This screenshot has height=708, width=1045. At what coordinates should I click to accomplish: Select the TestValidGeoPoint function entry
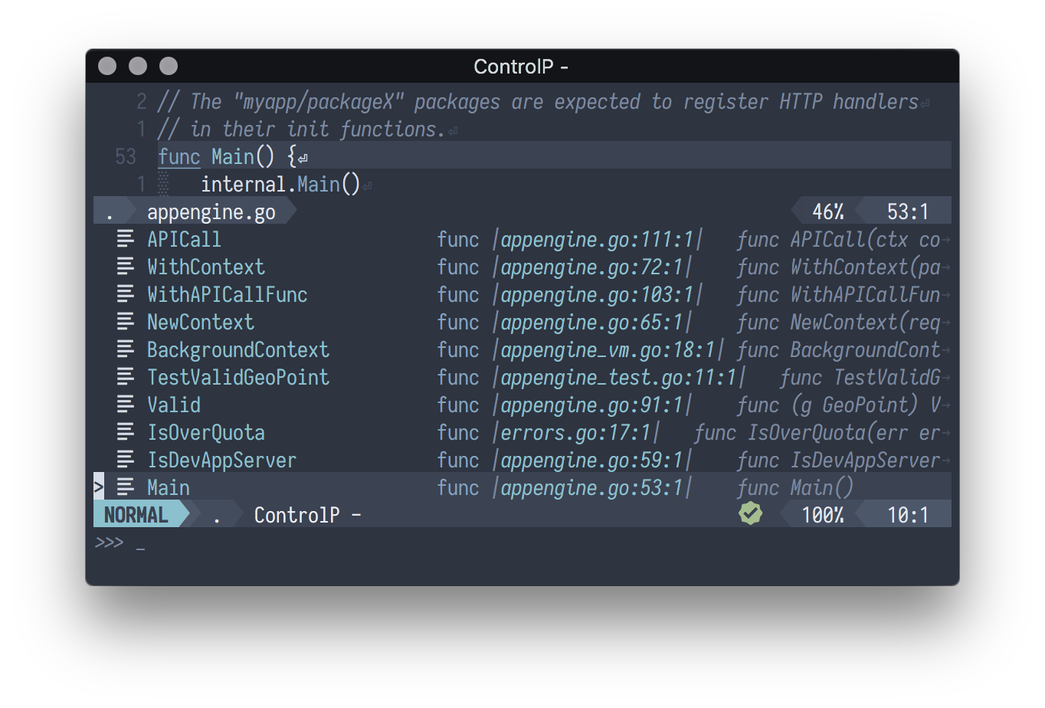pyautogui.click(x=238, y=377)
